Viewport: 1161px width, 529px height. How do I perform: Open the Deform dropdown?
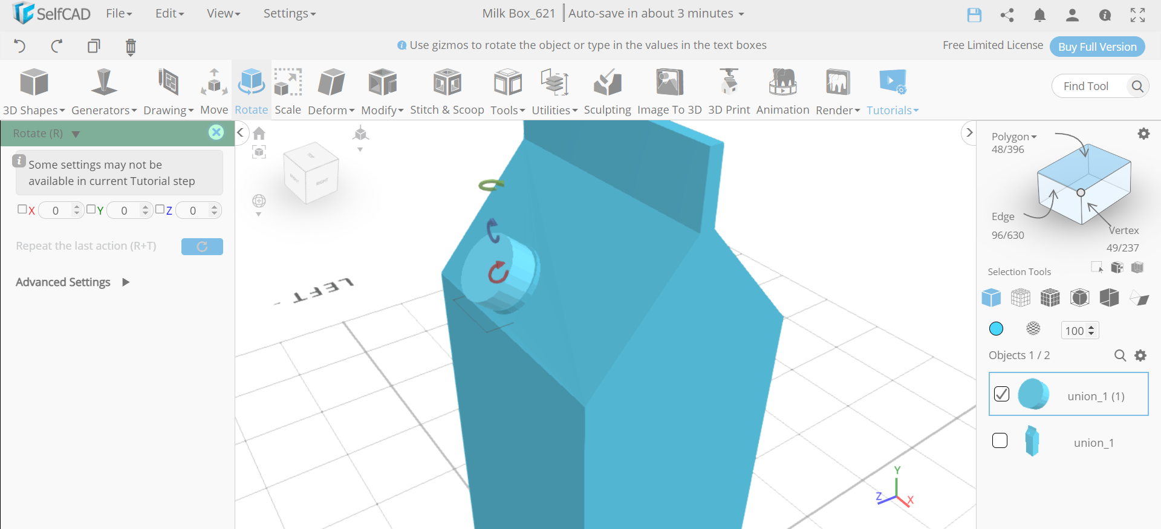coord(331,92)
